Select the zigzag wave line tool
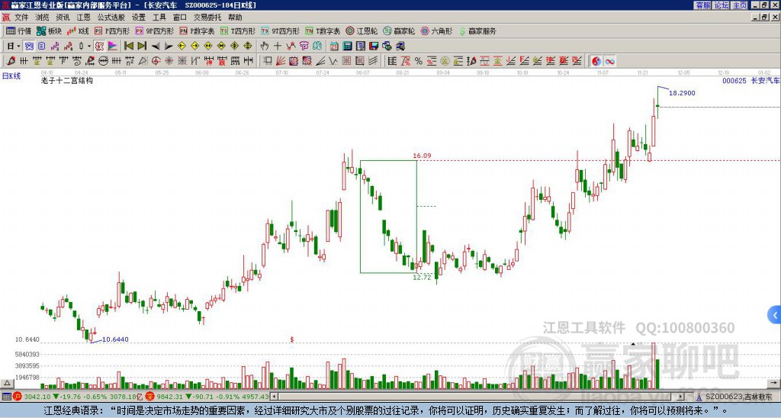The image size is (781, 418). [333, 61]
